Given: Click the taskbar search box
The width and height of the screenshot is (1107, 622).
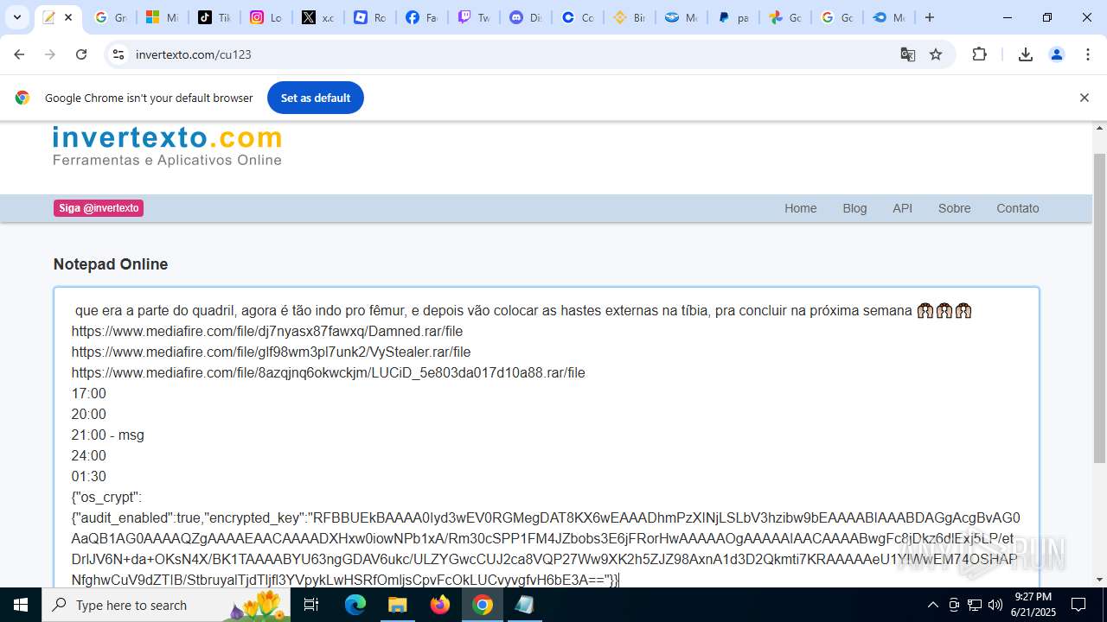Looking at the screenshot, I should pyautogui.click(x=166, y=605).
